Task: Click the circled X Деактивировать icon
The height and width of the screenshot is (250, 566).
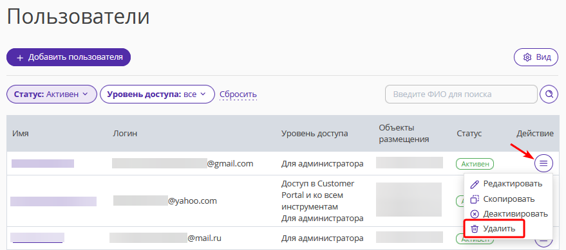Action: pos(475,214)
